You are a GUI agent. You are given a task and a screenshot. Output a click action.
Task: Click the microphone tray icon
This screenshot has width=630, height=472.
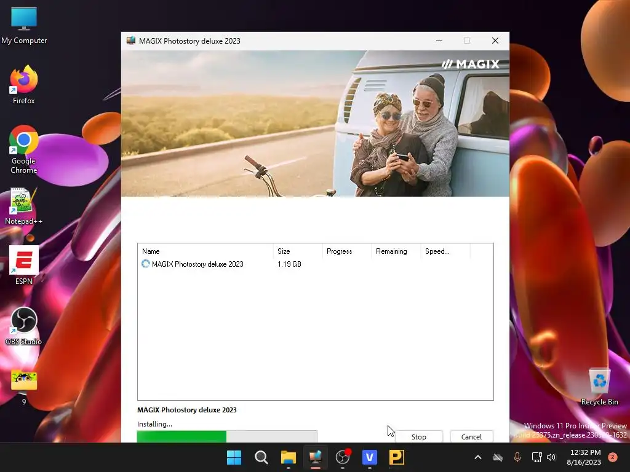(x=517, y=457)
